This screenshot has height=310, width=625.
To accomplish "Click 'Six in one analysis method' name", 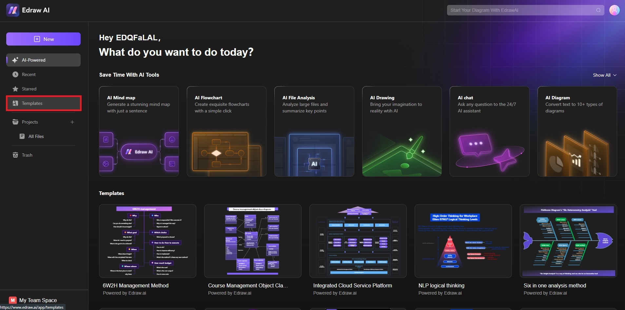I will 555,285.
